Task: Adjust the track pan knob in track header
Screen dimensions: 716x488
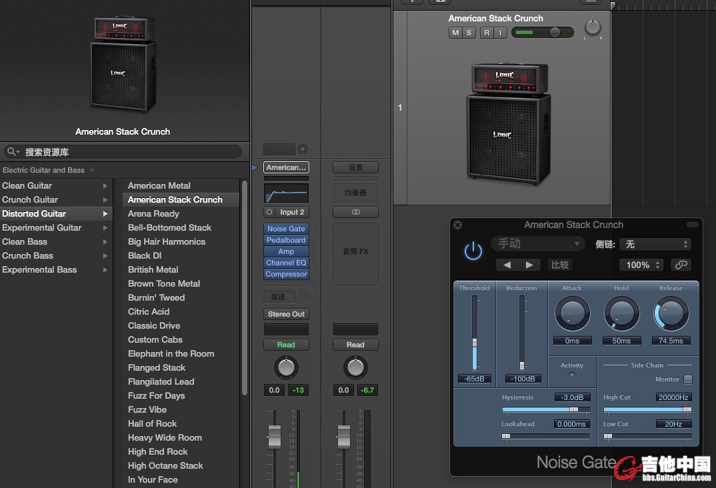Action: click(x=593, y=27)
